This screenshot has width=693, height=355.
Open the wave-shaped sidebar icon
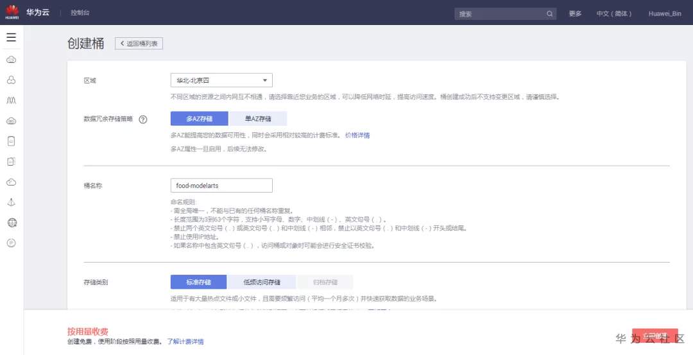point(12,100)
